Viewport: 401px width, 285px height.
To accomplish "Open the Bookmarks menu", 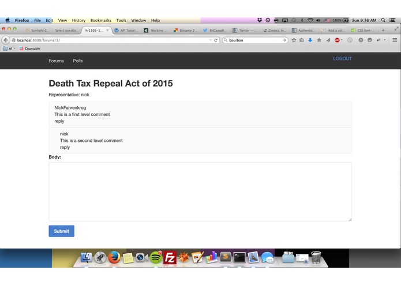I will coord(101,20).
